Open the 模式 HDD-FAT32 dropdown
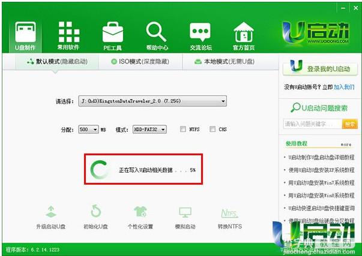This screenshot has height=256, width=362. 149,129
